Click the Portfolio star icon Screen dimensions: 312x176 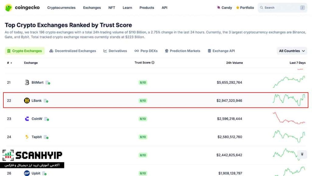pos(238,8)
